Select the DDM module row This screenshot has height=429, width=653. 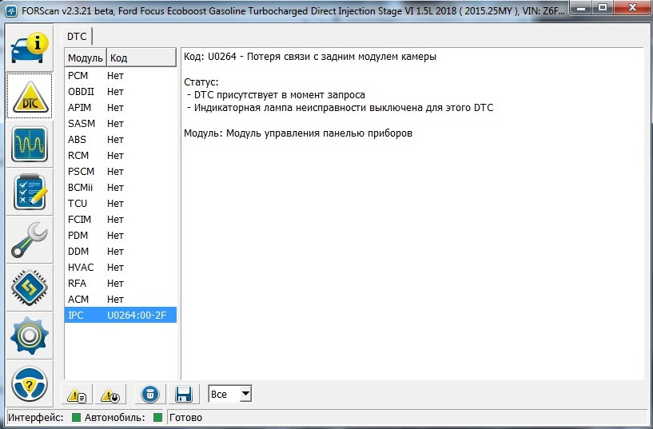click(121, 252)
